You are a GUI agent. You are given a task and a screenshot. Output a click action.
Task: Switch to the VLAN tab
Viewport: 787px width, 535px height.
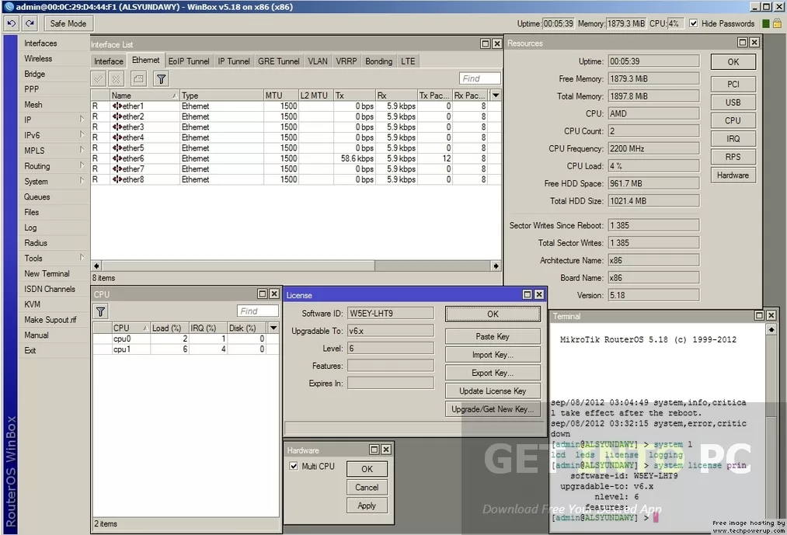pos(318,61)
